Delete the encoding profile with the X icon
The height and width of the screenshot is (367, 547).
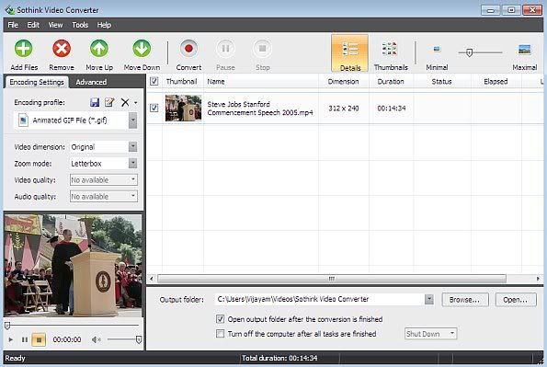[x=125, y=102]
